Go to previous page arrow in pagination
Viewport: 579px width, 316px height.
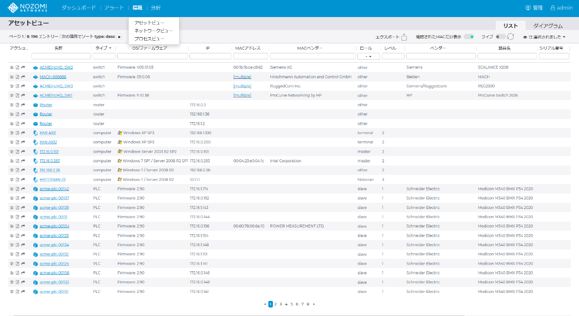265,304
